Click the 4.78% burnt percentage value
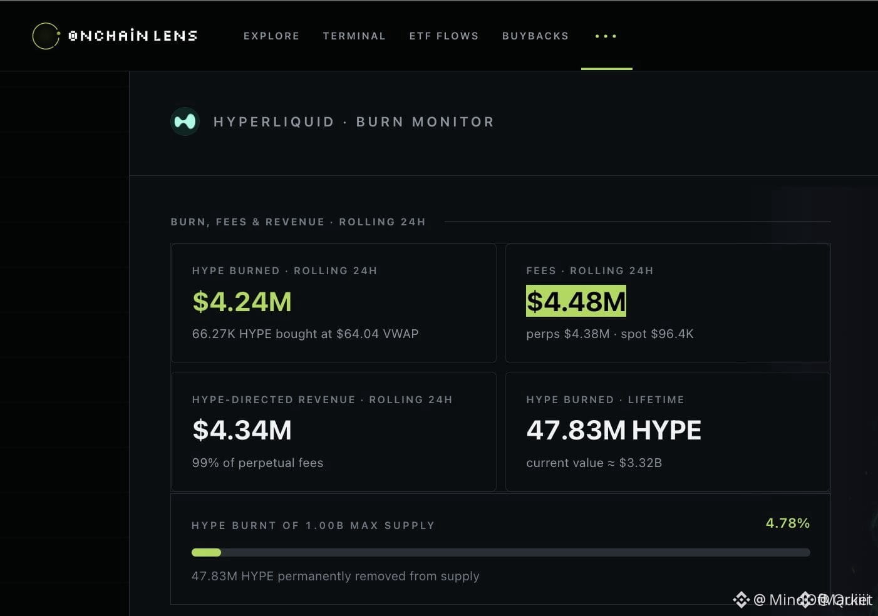Image resolution: width=878 pixels, height=616 pixels. click(788, 523)
